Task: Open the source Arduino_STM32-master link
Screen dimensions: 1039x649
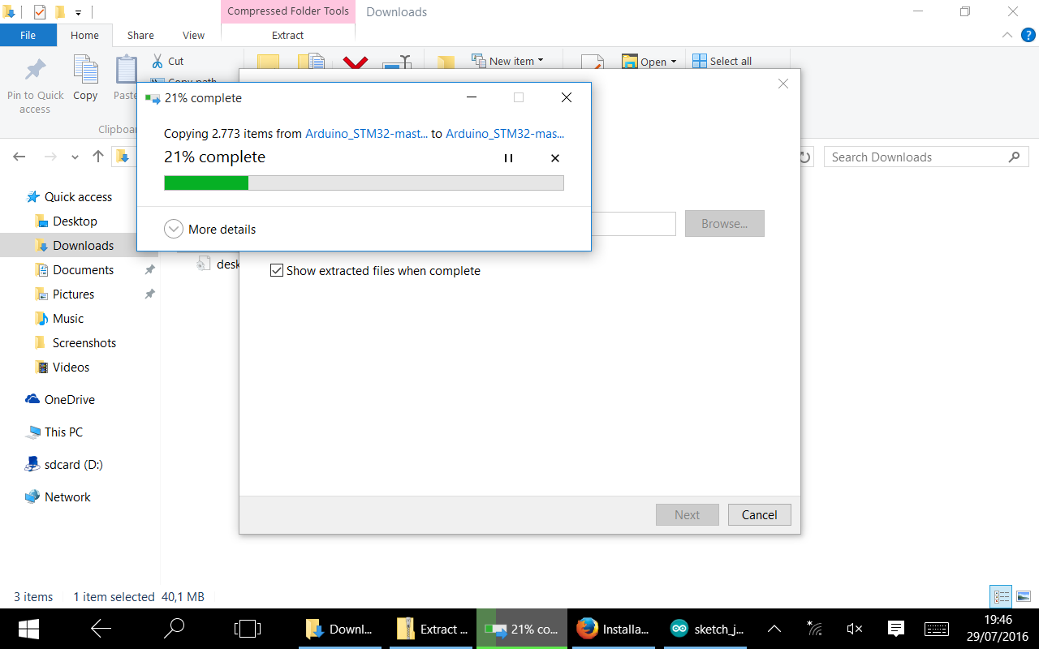Action: pos(366,134)
